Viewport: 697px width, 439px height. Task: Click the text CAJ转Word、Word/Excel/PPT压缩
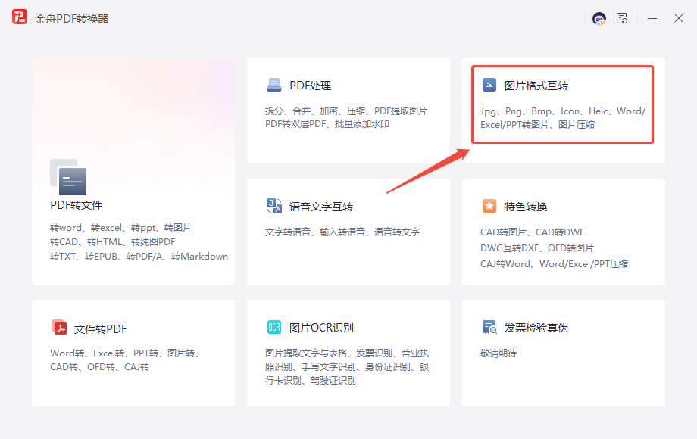pyautogui.click(x=555, y=264)
